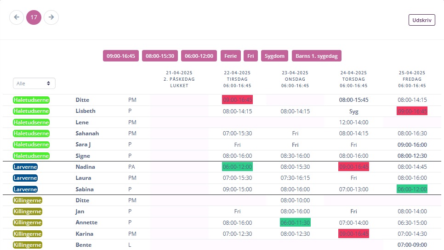Click Lisbeth's 08:00-14:15 Wednesday shift

pos(295,111)
